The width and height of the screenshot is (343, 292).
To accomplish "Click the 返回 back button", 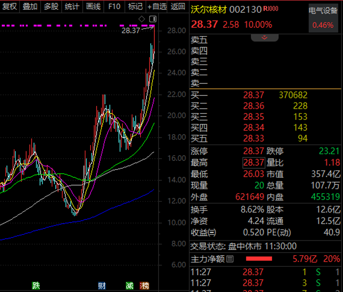I will [178, 6].
